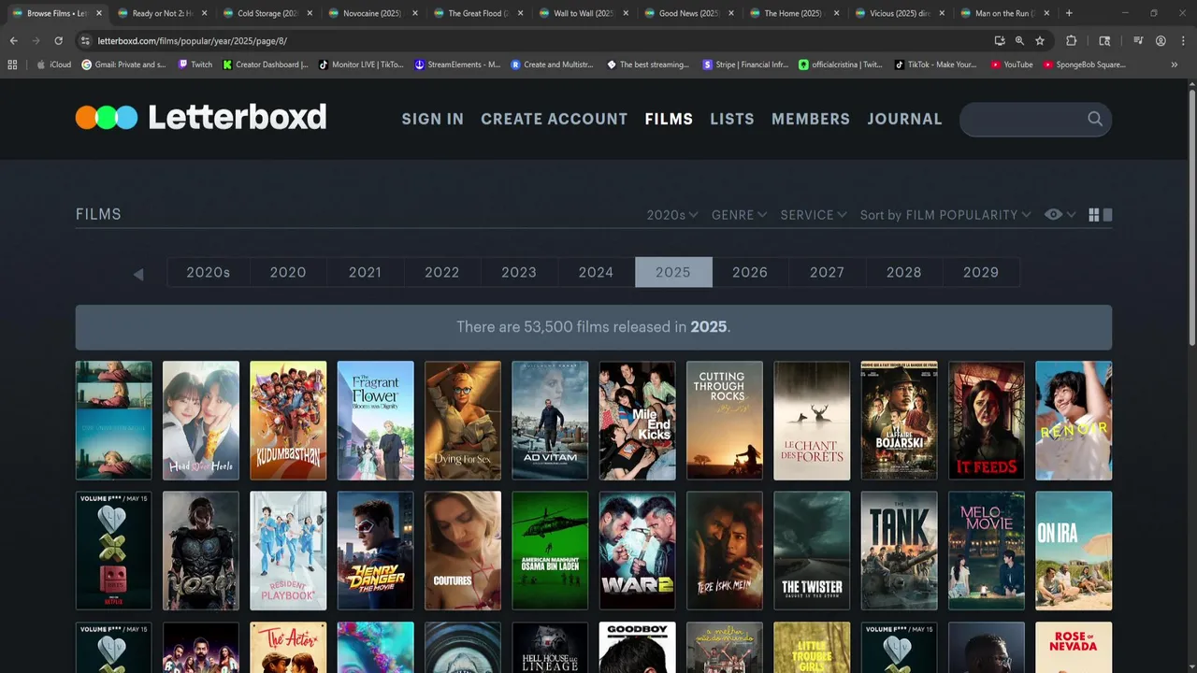Open the It Feeds film poster
Image resolution: width=1197 pixels, height=673 pixels.
click(x=987, y=421)
